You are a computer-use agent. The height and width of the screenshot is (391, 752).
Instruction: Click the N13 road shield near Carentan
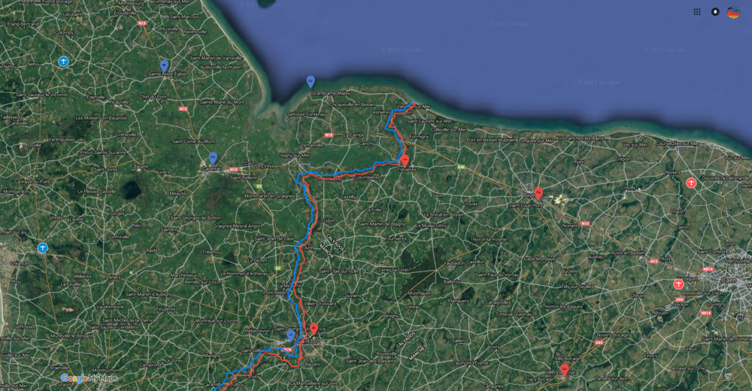(x=234, y=169)
